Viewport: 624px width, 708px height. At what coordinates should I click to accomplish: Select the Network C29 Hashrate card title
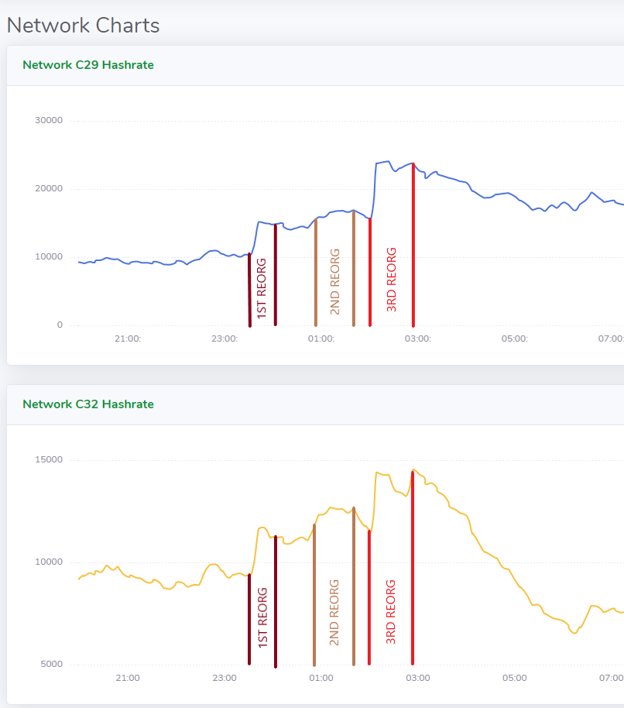(88, 65)
